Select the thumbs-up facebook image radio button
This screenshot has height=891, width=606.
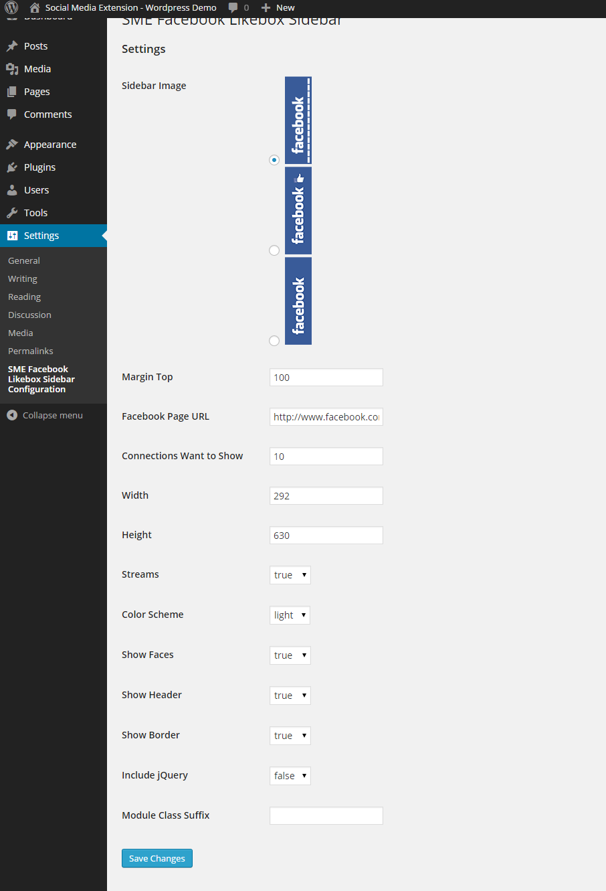click(x=274, y=250)
